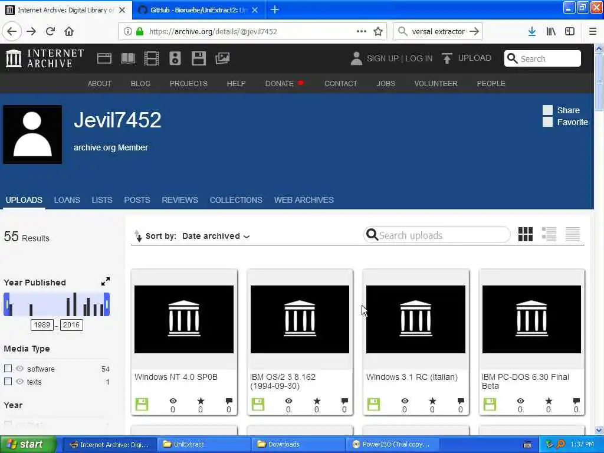This screenshot has height=453, width=604.
Task: Toggle the Firefox sidebar icon
Action: pos(570,31)
